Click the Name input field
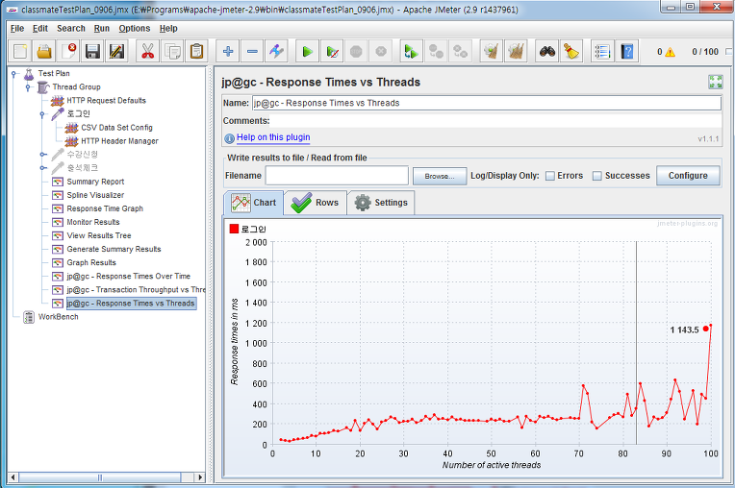 coord(487,103)
